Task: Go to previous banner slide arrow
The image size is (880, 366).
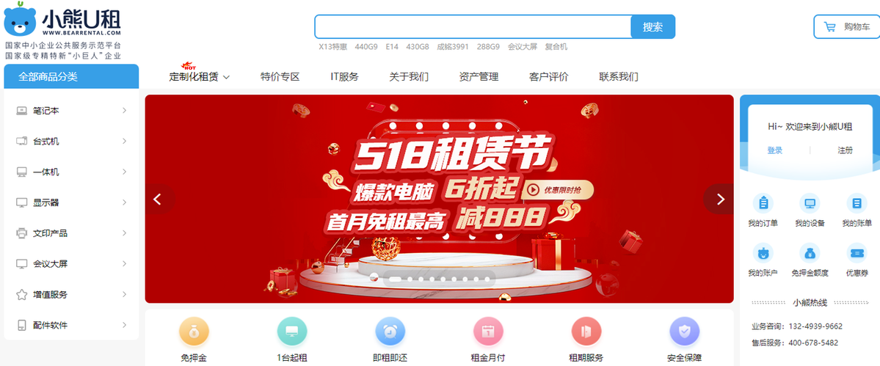Action: (159, 199)
